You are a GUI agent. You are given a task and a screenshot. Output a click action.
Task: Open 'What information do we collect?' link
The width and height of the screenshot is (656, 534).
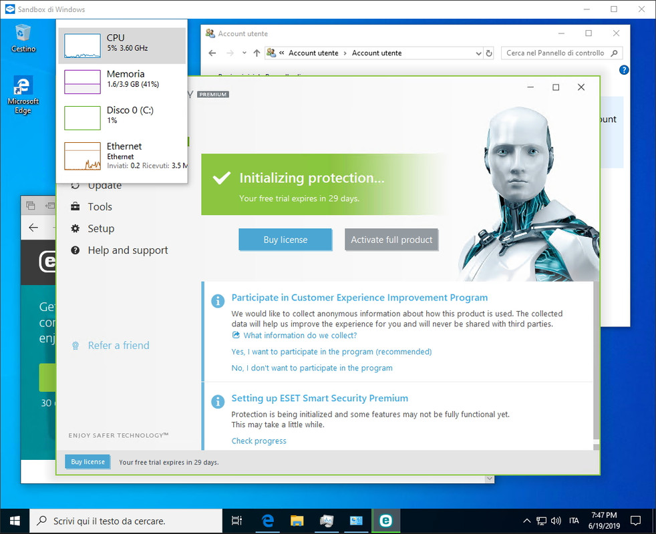(300, 335)
